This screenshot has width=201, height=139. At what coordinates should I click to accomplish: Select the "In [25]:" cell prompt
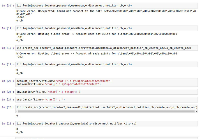(8, 81)
